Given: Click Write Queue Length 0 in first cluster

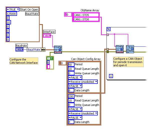Looking at the screenshot, I should (71, 73).
